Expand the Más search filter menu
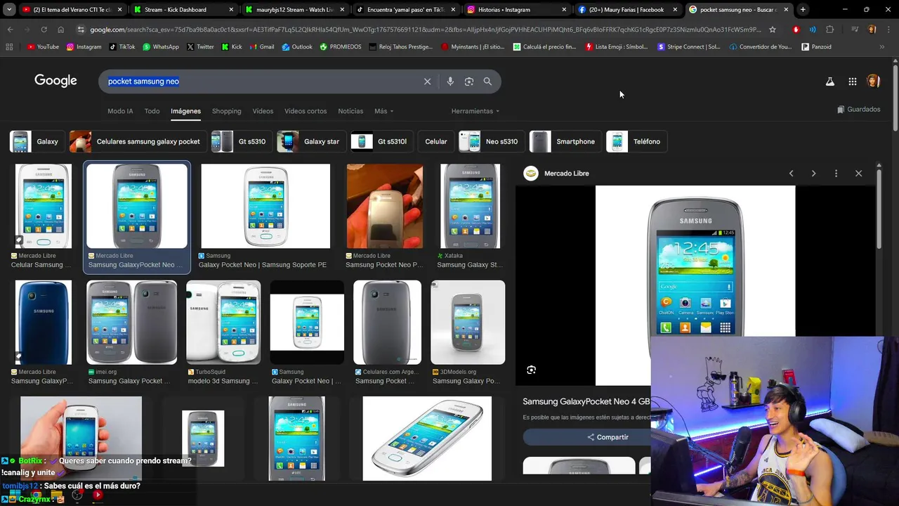 [x=383, y=111]
